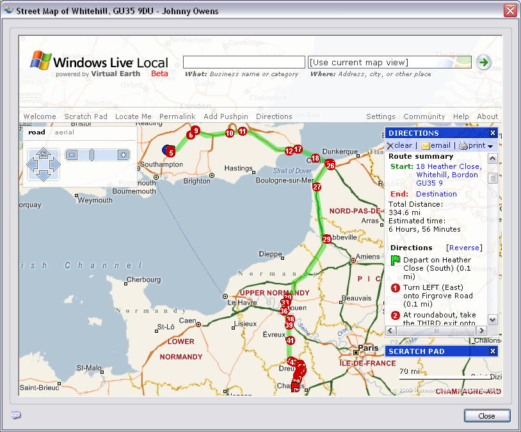Viewport: 521px width, 432px height.
Task: Click the What business name input field
Action: click(x=244, y=62)
